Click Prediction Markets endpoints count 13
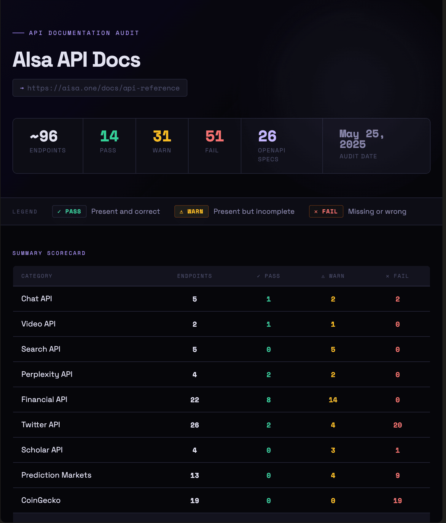The height and width of the screenshot is (523, 446). click(195, 476)
